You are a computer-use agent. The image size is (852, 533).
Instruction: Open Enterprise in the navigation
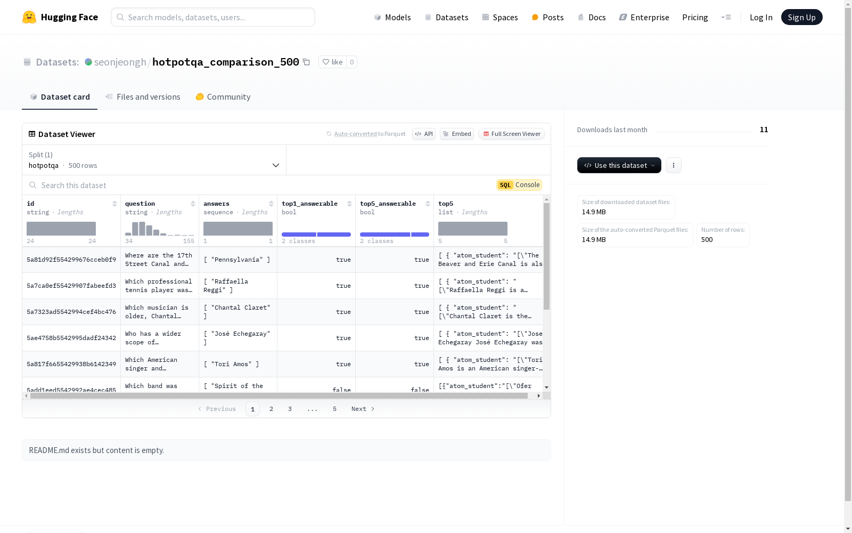pyautogui.click(x=644, y=17)
